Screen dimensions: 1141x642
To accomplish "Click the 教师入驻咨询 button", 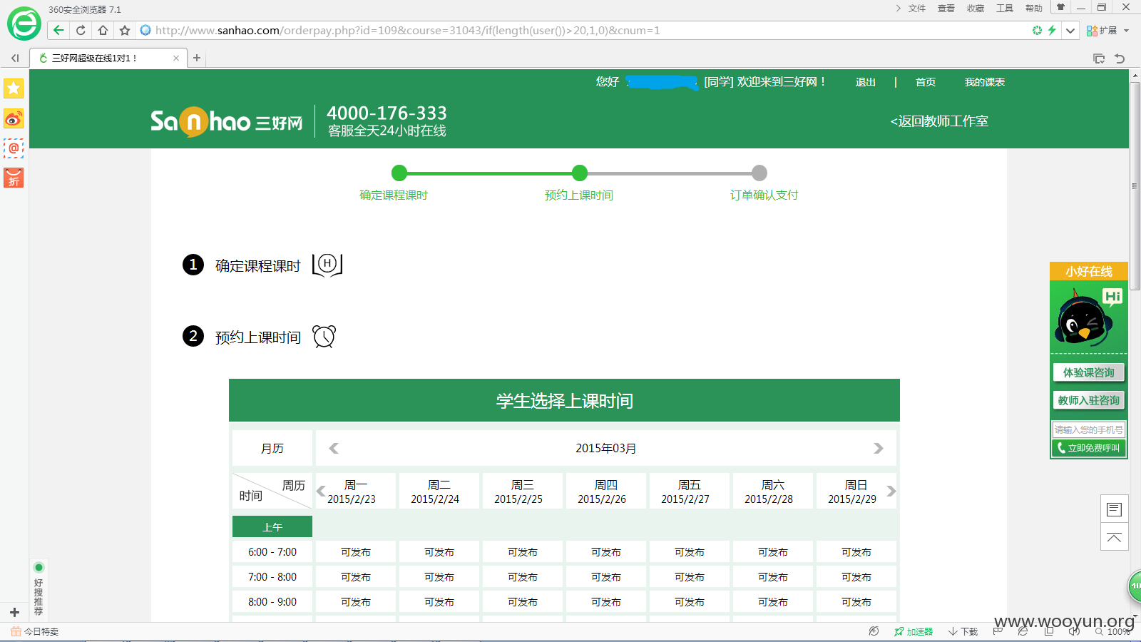I will tap(1088, 400).
